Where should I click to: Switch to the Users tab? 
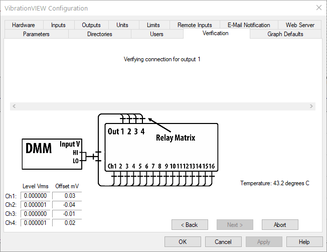point(156,34)
